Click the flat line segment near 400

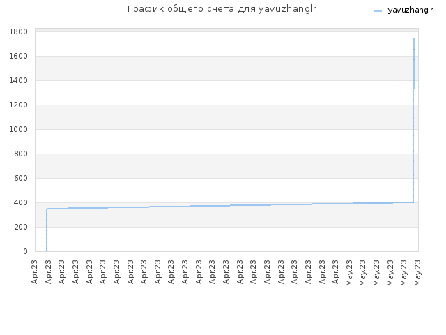[230, 205]
